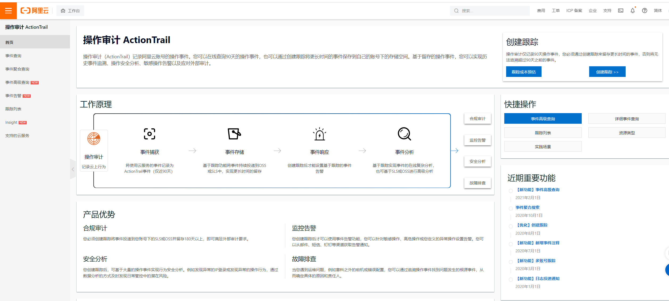Switch language via 简体
669x301 pixels.
(x=658, y=11)
